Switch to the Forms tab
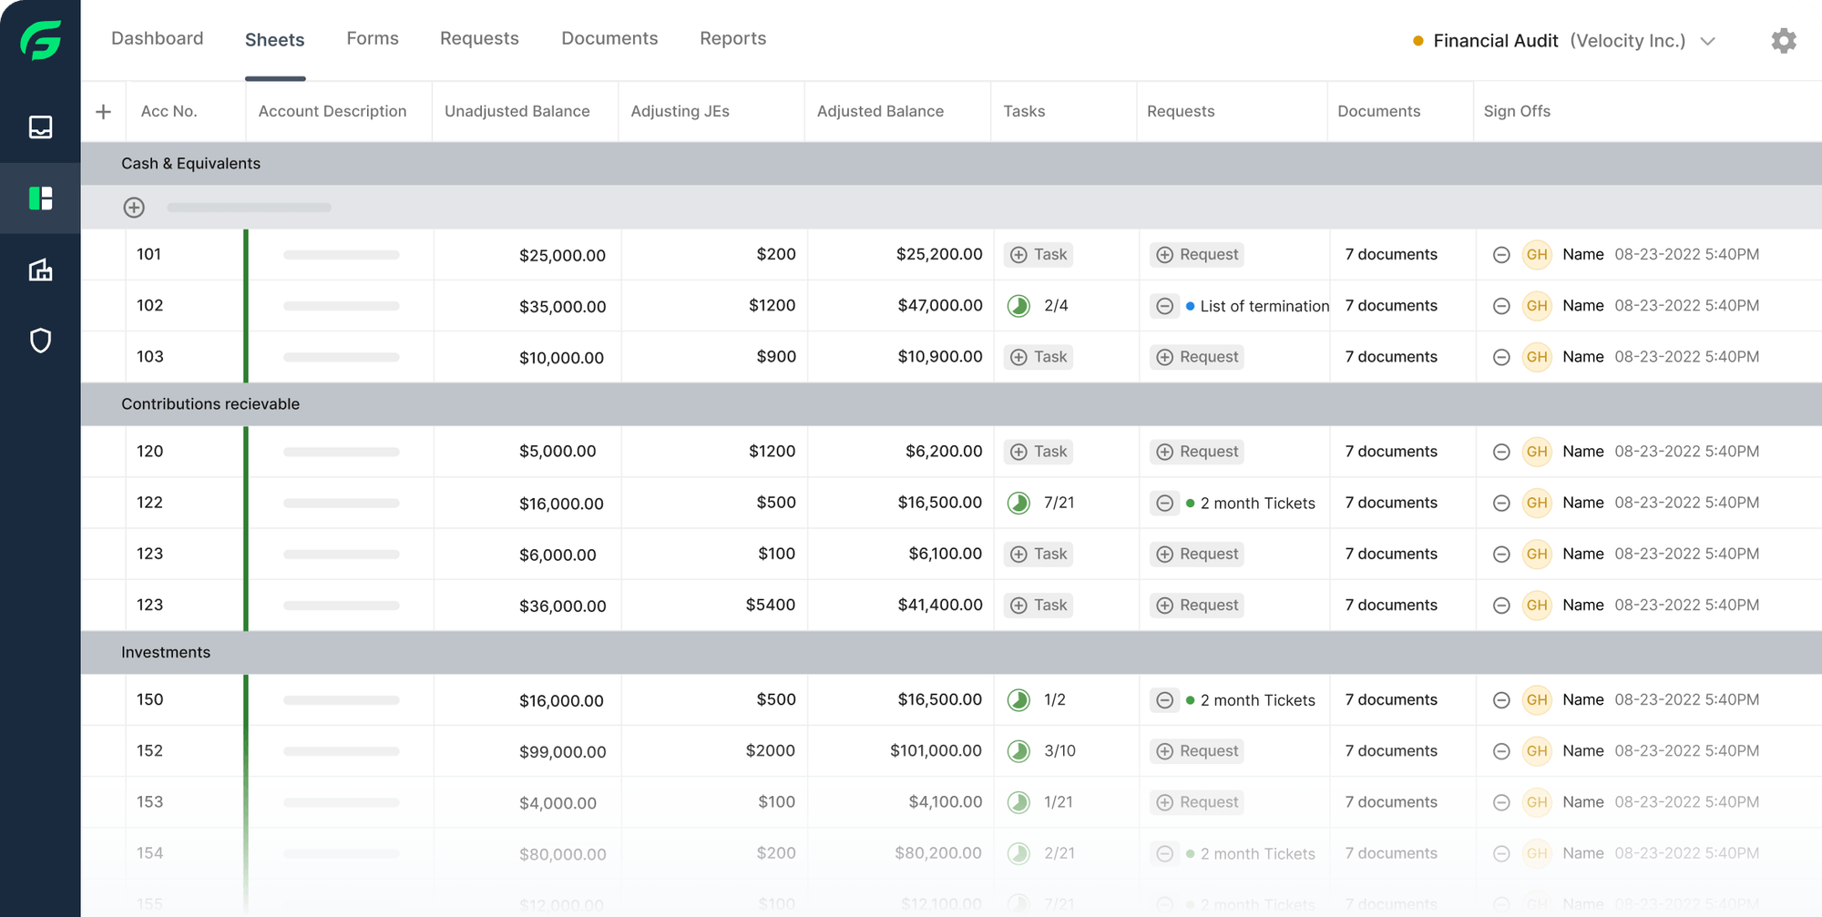The width and height of the screenshot is (1822, 917). pyautogui.click(x=373, y=38)
